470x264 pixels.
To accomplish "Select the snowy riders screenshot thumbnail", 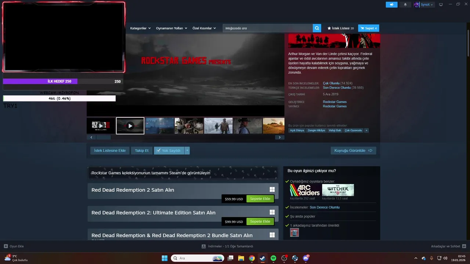I will [x=218, y=126].
